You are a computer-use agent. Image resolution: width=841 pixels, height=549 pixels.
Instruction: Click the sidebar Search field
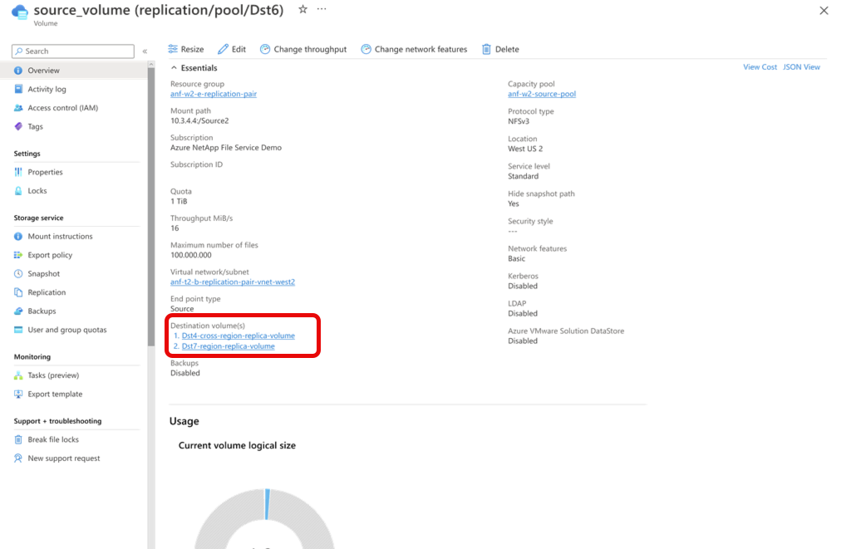coord(73,51)
